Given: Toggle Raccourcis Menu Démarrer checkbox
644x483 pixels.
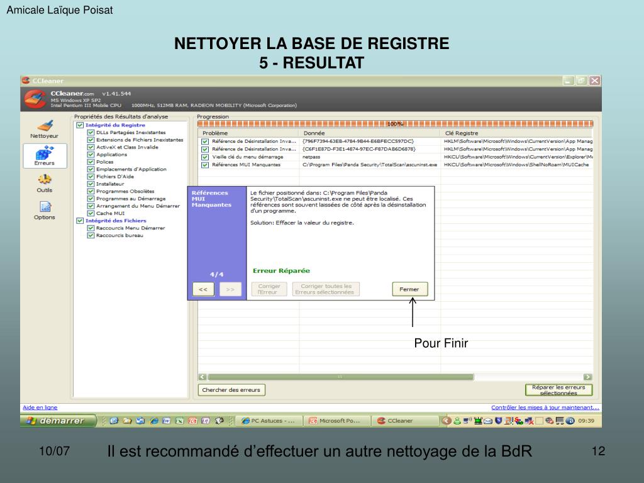Looking at the screenshot, I should click(x=91, y=228).
